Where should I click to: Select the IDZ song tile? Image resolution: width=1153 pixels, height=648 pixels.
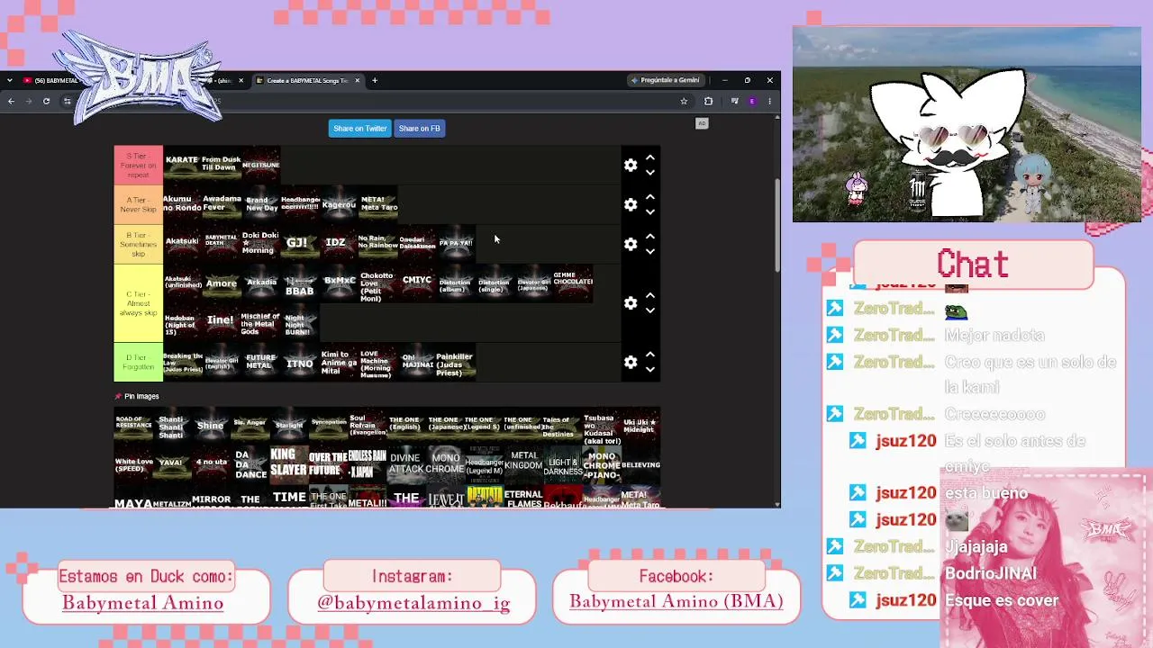pyautogui.click(x=339, y=244)
